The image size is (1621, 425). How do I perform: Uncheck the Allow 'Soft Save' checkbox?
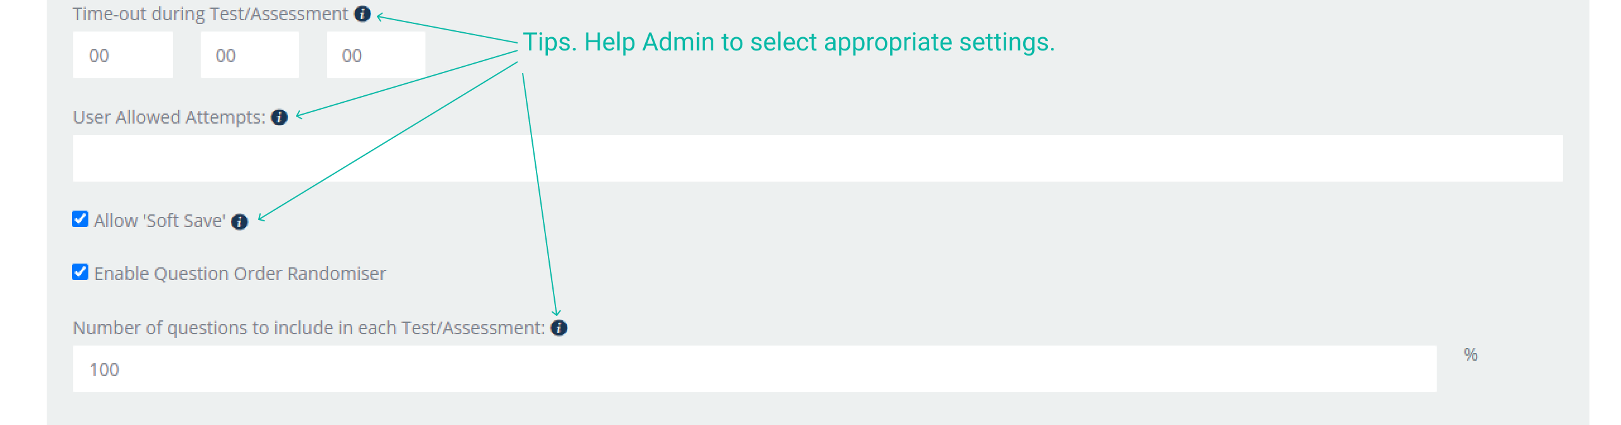pos(80,219)
